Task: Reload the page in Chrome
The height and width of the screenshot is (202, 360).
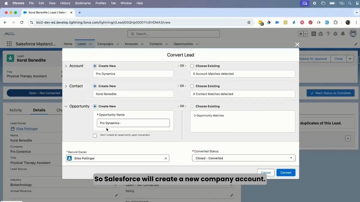Action: [x=22, y=22]
